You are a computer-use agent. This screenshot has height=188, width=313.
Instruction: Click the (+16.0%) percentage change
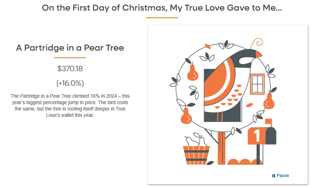(x=70, y=83)
